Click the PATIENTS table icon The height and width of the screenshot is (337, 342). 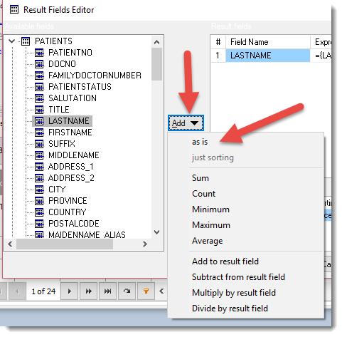[x=26, y=41]
